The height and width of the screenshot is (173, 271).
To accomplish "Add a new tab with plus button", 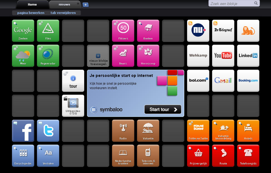I will click(x=86, y=5).
